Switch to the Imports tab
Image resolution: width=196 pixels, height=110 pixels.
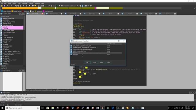(x=130, y=14)
